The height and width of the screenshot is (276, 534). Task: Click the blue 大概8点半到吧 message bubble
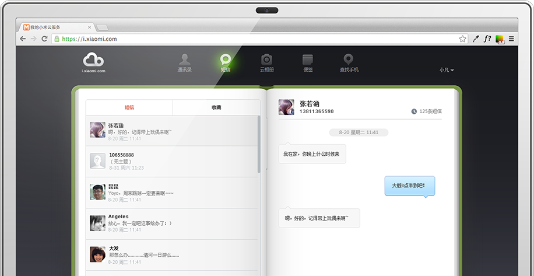tap(409, 186)
